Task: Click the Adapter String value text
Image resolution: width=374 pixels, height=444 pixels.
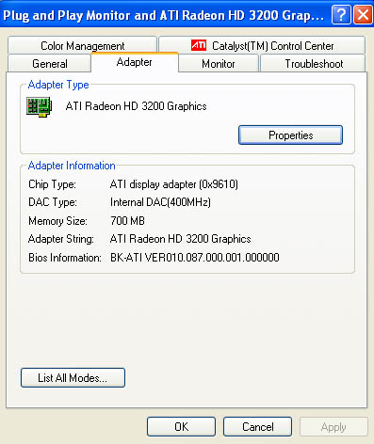Action: [181, 239]
